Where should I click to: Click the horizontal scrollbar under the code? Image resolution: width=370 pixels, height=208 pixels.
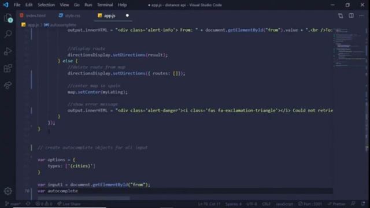[83, 198]
